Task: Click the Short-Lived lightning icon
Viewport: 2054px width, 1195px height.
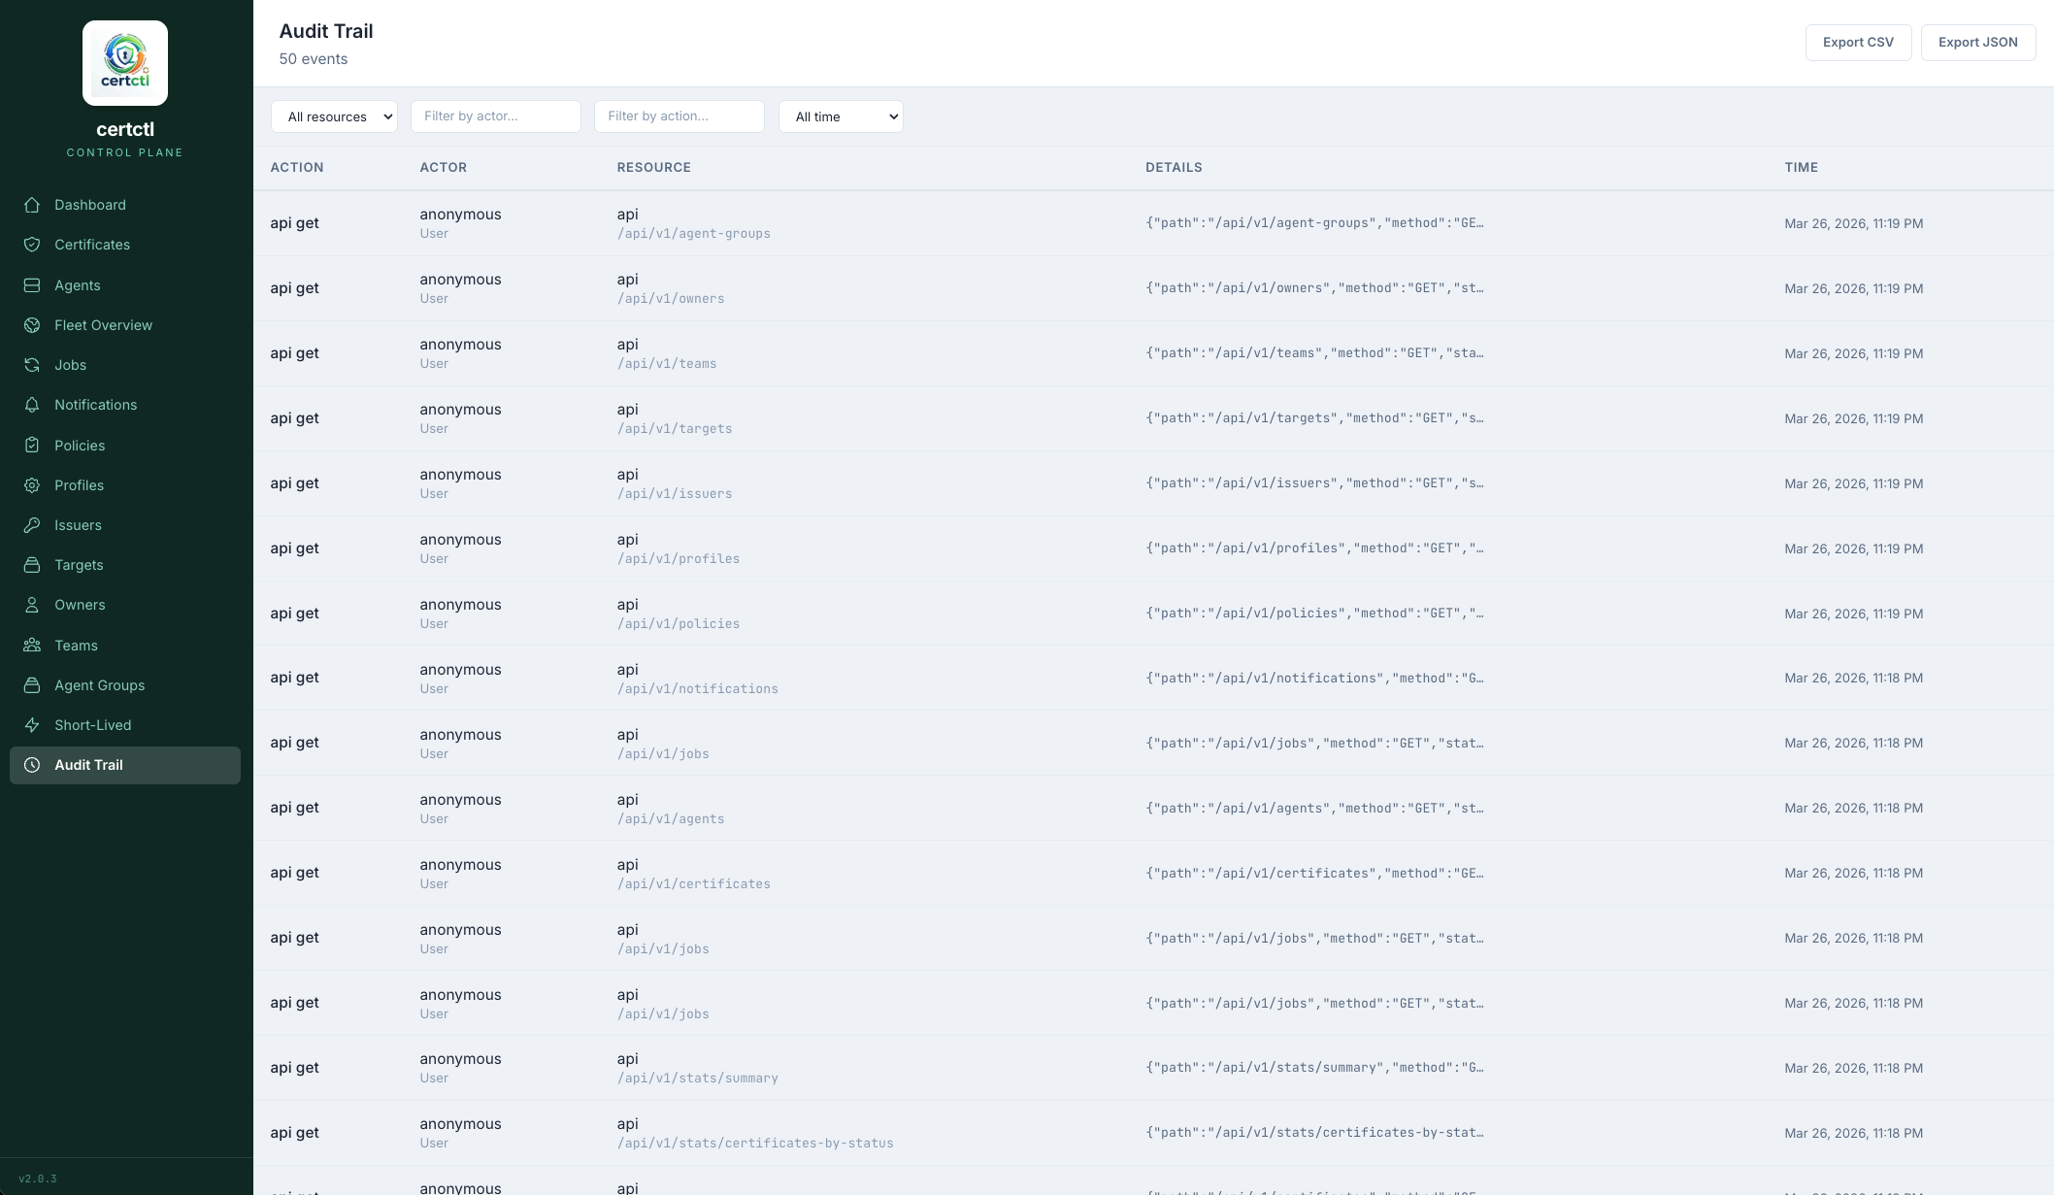Action: pyautogui.click(x=32, y=725)
